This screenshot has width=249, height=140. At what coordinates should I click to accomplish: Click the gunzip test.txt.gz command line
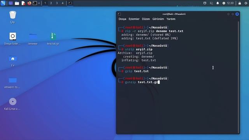tap(141, 82)
